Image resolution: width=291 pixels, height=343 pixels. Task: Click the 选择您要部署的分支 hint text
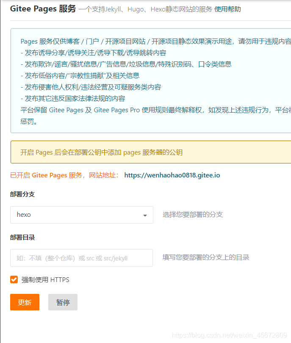[193, 215]
